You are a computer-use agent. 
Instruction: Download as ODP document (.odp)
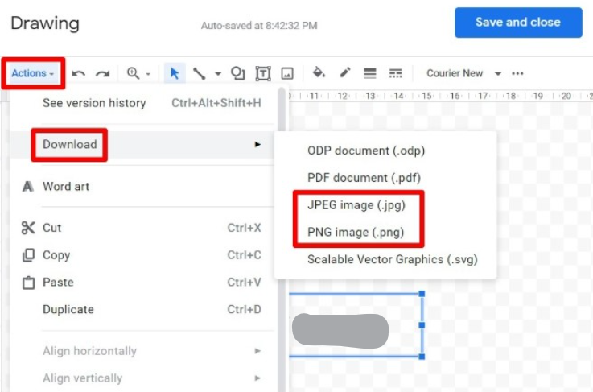pyautogui.click(x=385, y=151)
